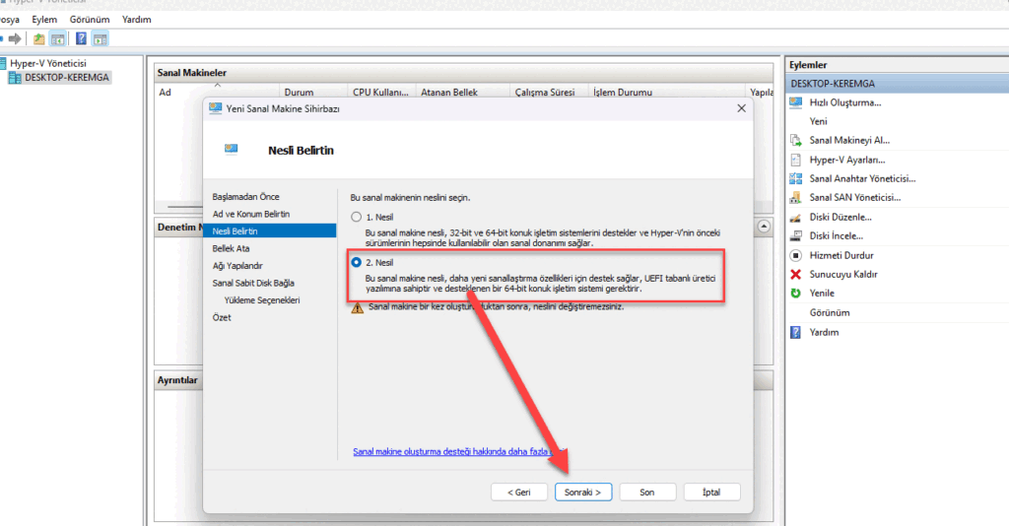
Task: Toggle the show/hide action pane toolbar icon
Action: click(100, 39)
